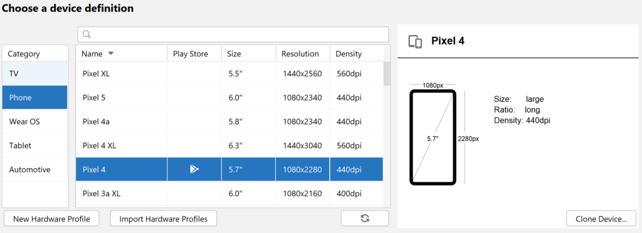
Task: Click the Play Store column header
Action: coord(194,54)
